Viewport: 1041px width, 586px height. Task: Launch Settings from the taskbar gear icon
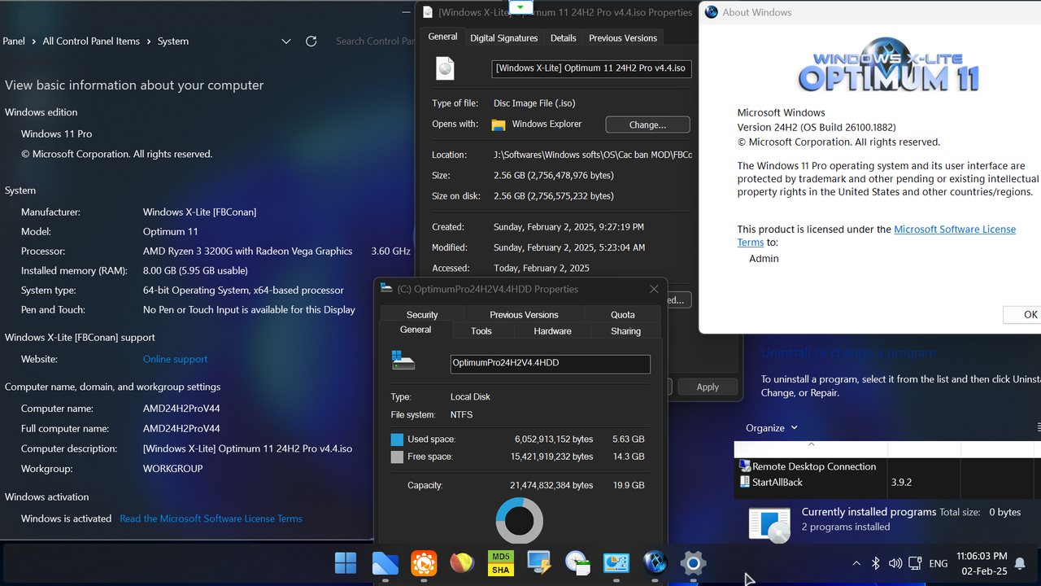pyautogui.click(x=693, y=562)
